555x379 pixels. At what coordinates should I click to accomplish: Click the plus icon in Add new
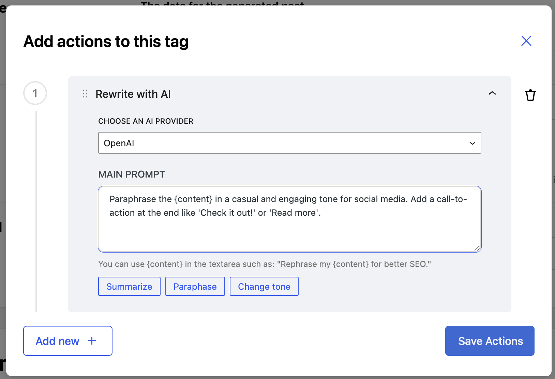92,341
